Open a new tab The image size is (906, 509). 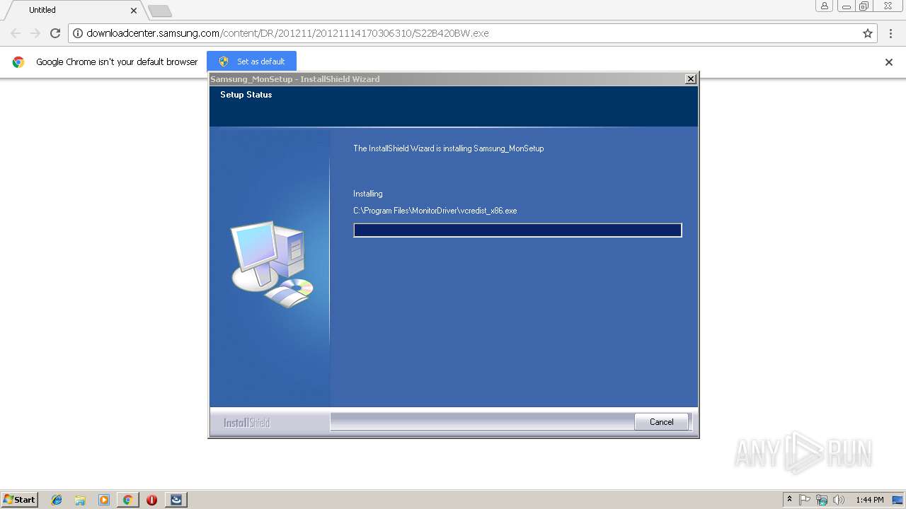pos(160,11)
